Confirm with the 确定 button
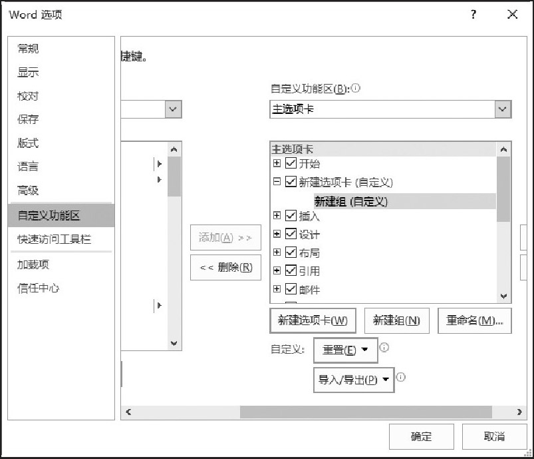 point(421,436)
